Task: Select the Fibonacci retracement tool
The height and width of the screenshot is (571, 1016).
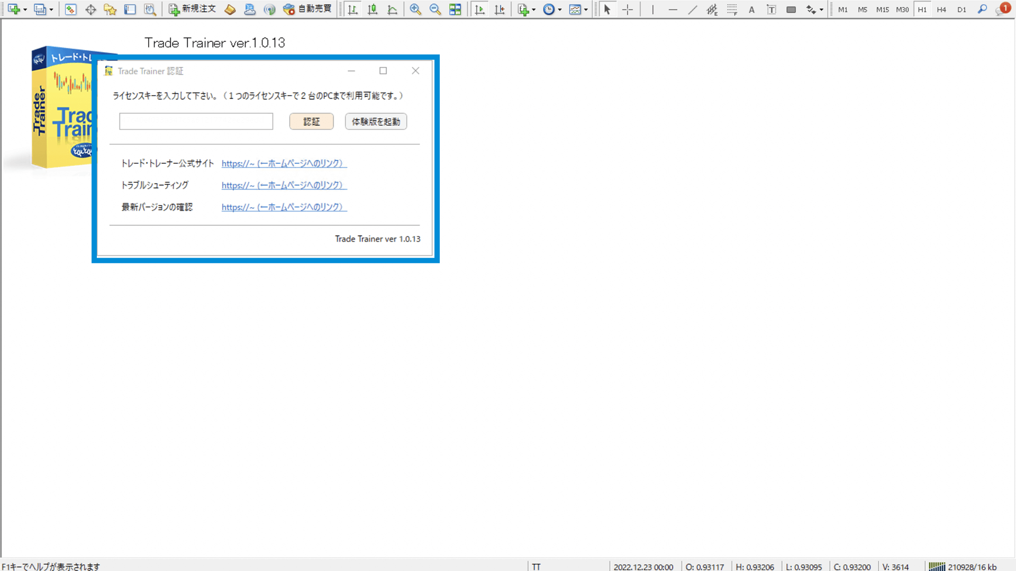Action: [732, 10]
